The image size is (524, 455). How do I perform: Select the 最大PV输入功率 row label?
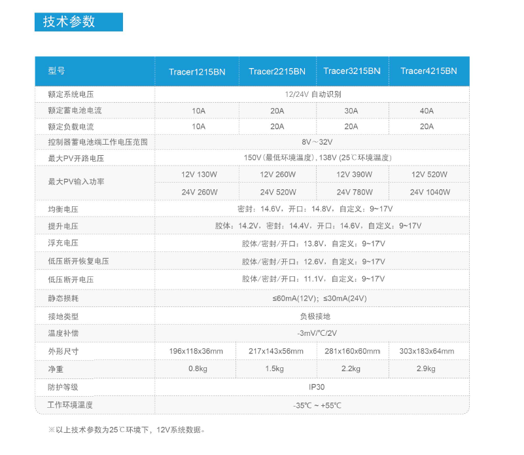pos(76,181)
